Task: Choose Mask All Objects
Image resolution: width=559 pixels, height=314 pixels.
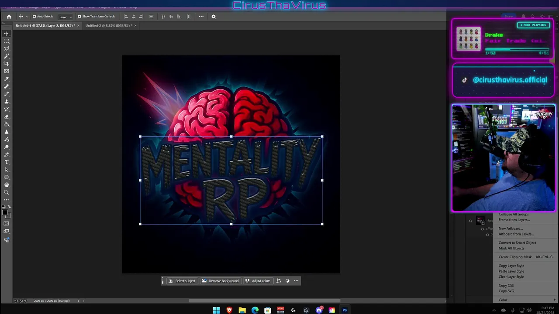Action: [x=511, y=249]
